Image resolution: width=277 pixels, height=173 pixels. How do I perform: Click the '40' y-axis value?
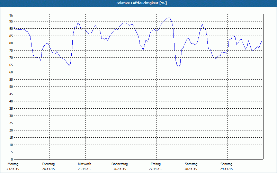11,101
